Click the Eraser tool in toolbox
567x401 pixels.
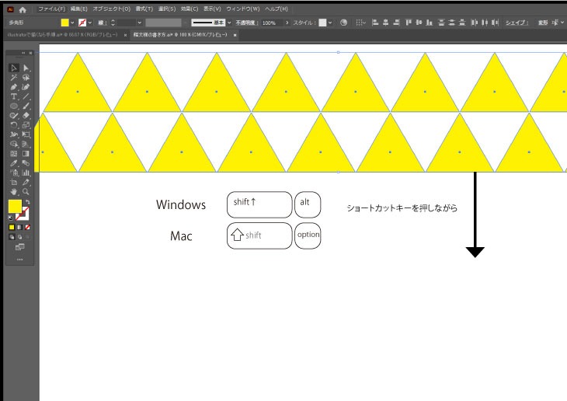click(x=26, y=115)
